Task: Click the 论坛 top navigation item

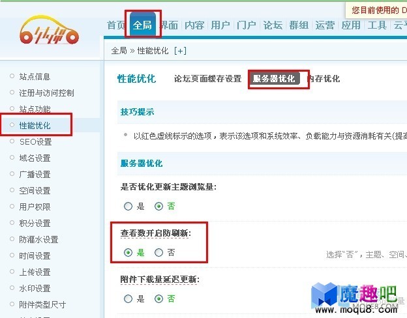Action: pos(273,25)
